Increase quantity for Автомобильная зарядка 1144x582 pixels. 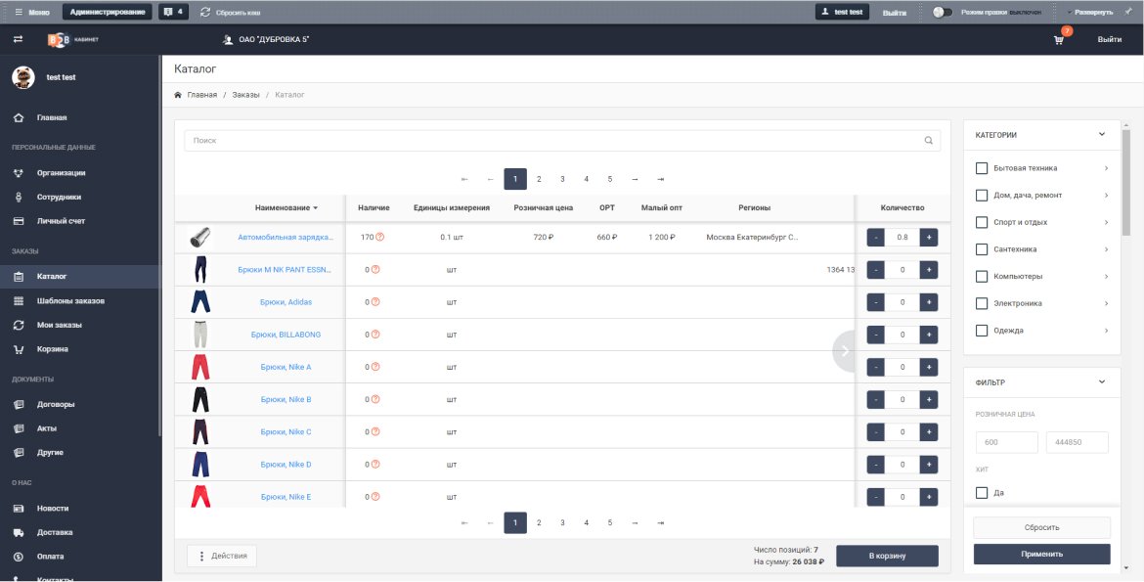click(929, 238)
